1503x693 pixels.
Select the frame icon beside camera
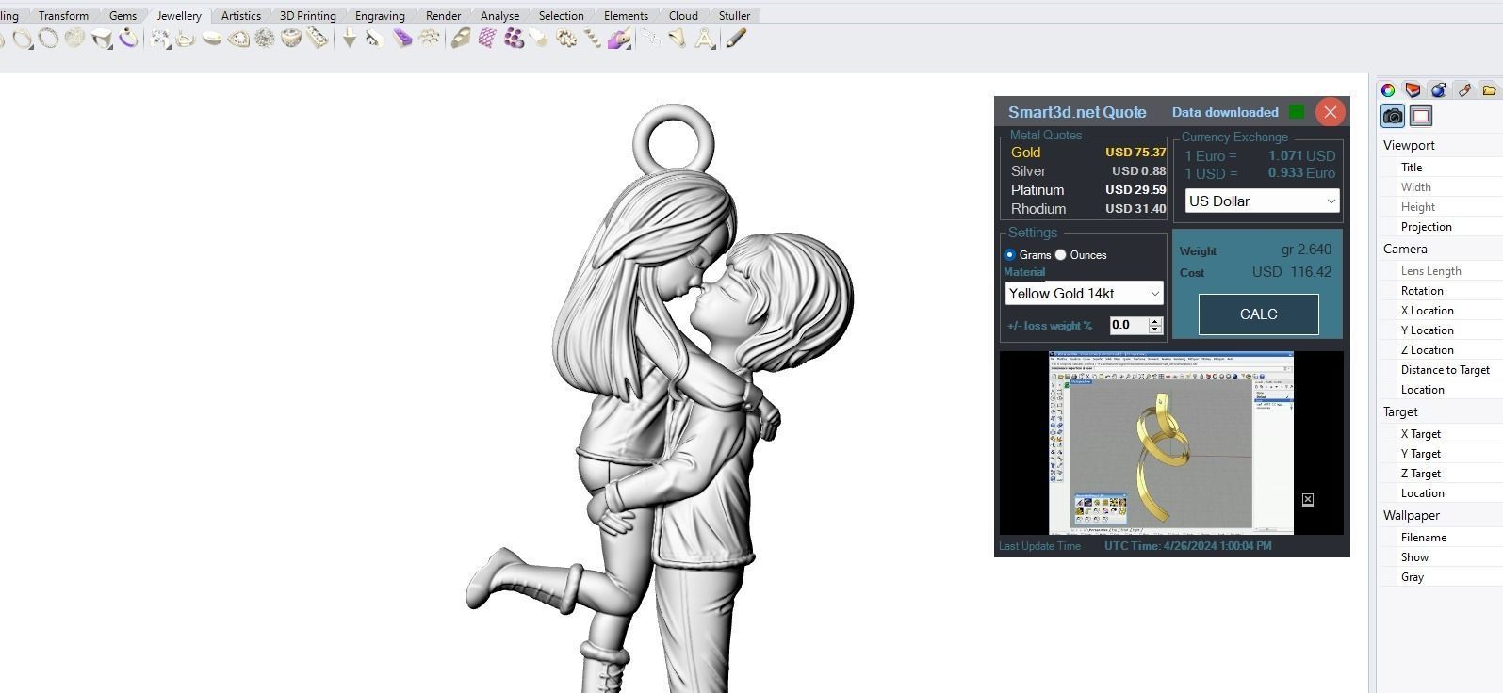[1421, 116]
